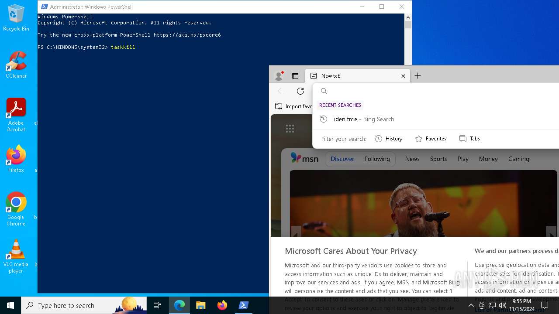This screenshot has height=314, width=559.
Task: Open Money section on MSN
Action: click(488, 159)
